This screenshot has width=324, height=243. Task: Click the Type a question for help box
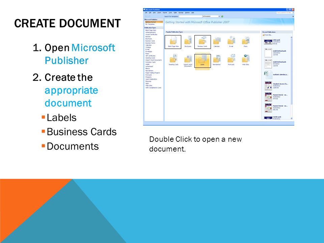pos(284,12)
